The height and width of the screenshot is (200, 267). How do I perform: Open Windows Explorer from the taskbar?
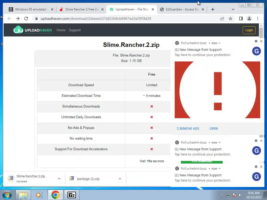tap(23, 195)
